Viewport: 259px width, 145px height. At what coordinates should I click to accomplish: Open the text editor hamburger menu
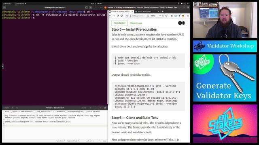(x=91, y=108)
